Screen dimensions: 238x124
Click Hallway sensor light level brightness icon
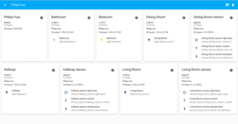66,92
